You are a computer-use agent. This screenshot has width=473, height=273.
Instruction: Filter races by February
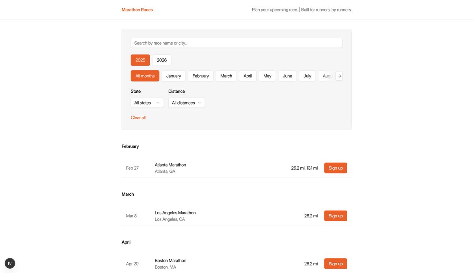pos(201,76)
